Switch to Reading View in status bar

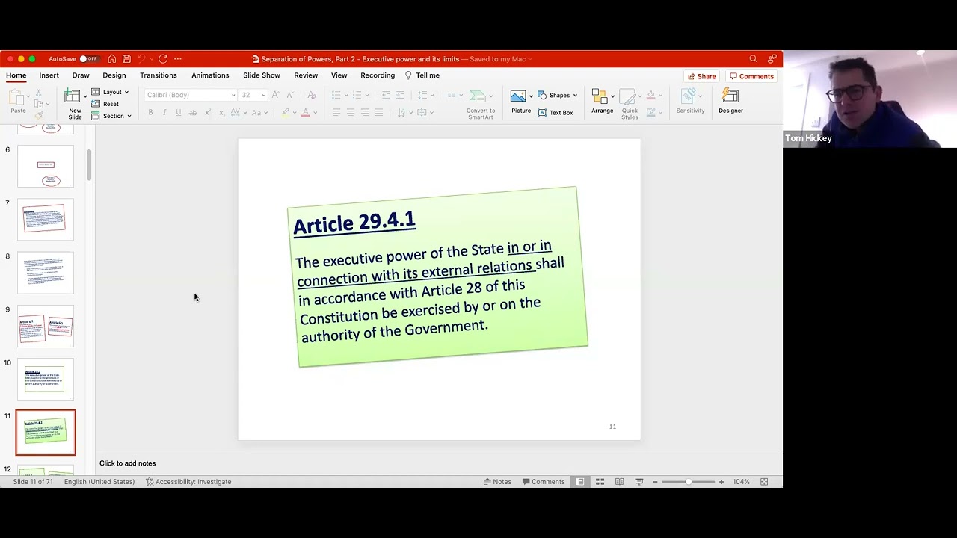point(619,482)
